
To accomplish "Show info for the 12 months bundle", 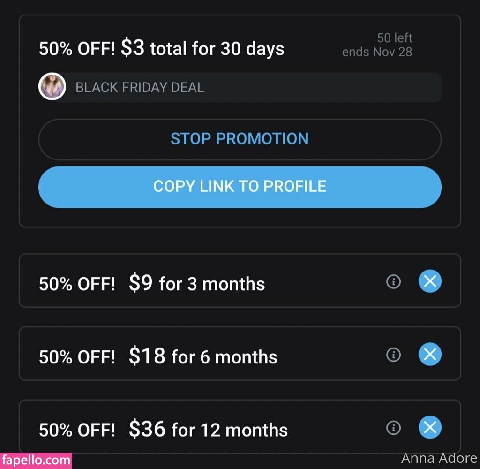I will (x=393, y=427).
